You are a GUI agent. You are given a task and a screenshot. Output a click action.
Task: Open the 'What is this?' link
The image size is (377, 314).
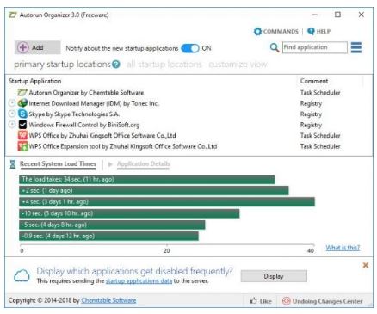click(x=343, y=248)
